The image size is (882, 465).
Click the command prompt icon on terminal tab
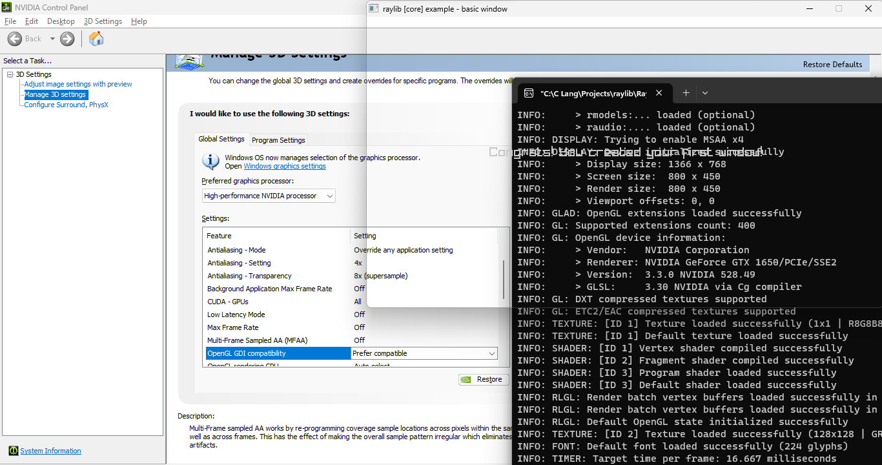[528, 92]
